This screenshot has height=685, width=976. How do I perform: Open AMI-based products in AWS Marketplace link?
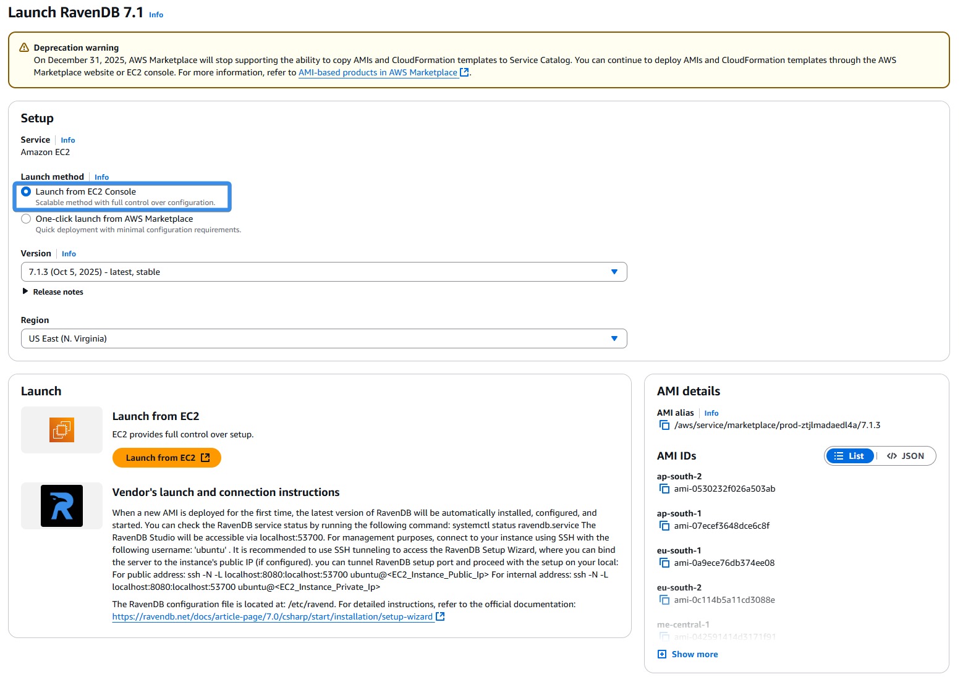(383, 72)
